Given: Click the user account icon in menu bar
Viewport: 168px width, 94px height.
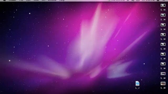Looking at the screenshot, I should pos(158,1).
